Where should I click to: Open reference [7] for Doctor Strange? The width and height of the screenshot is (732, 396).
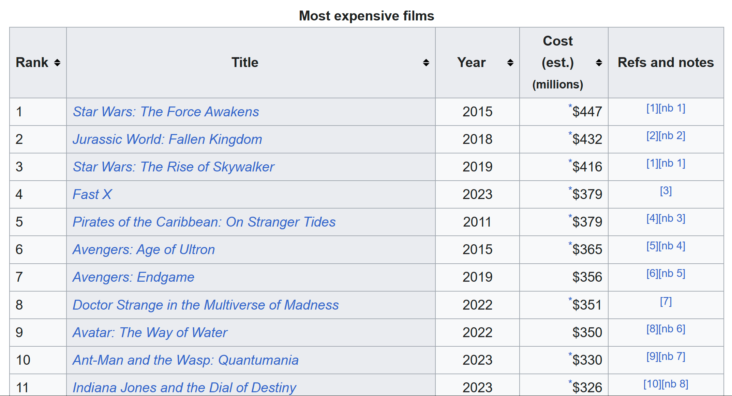point(666,301)
